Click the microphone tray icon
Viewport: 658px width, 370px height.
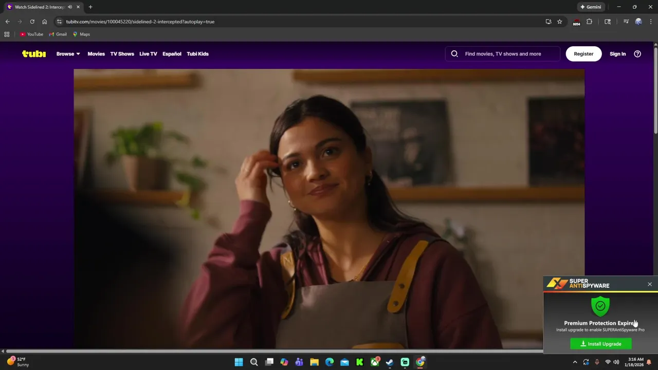(x=597, y=362)
